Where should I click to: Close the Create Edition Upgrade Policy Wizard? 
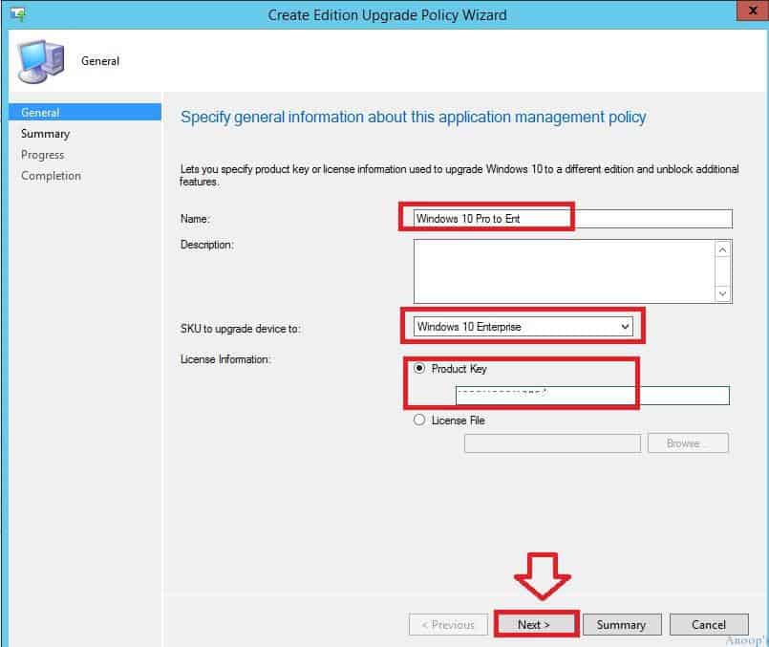click(x=752, y=11)
